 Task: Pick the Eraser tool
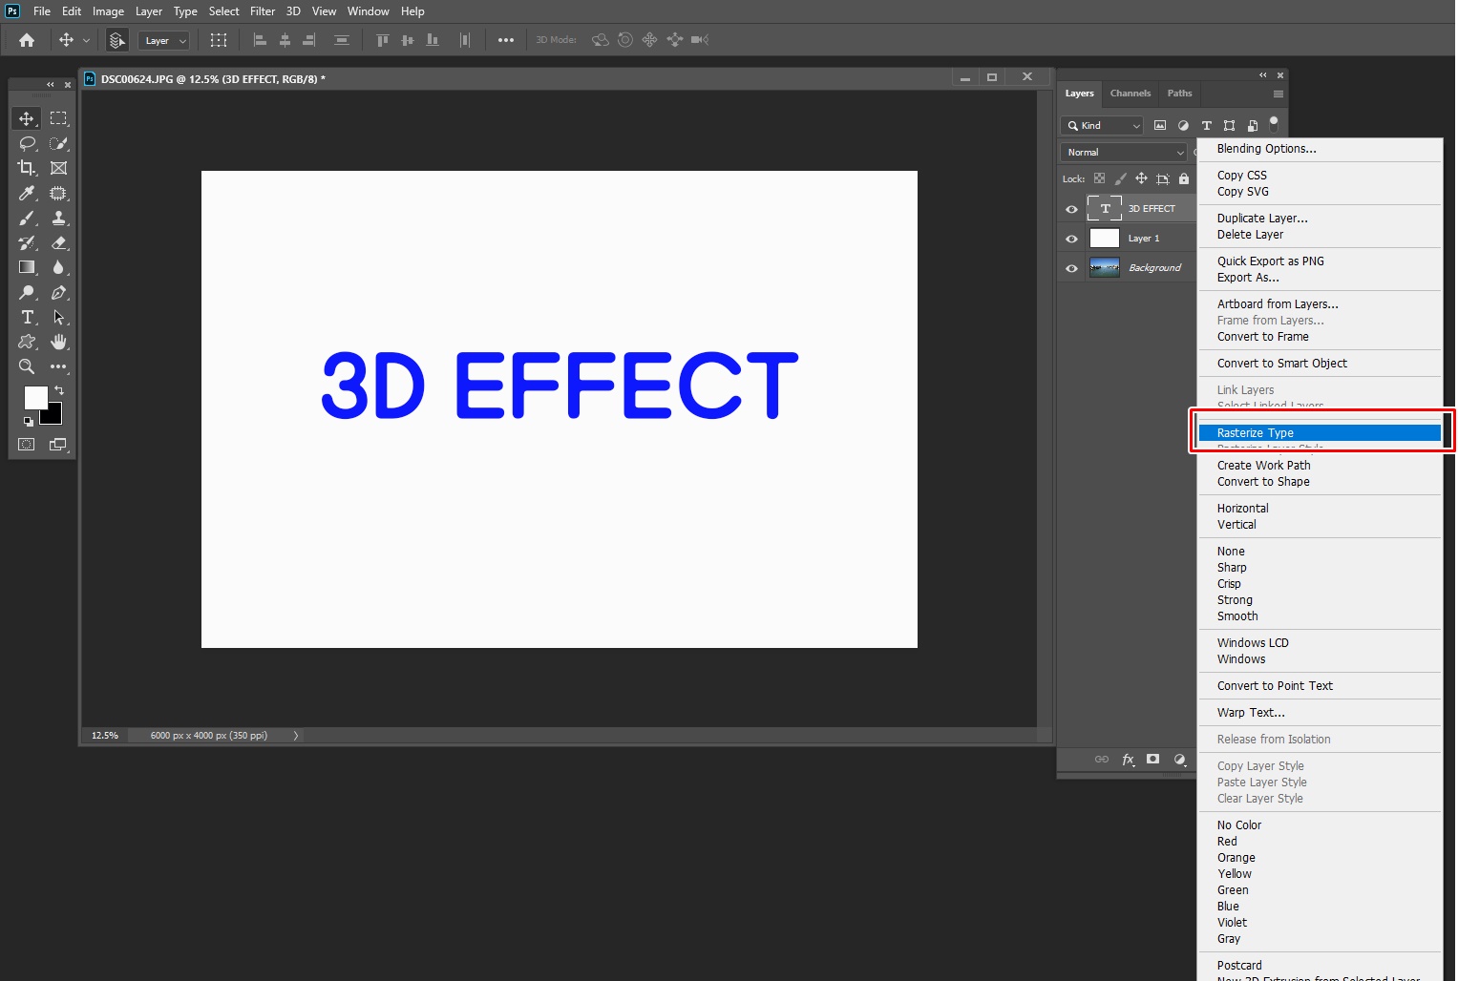pyautogui.click(x=59, y=242)
